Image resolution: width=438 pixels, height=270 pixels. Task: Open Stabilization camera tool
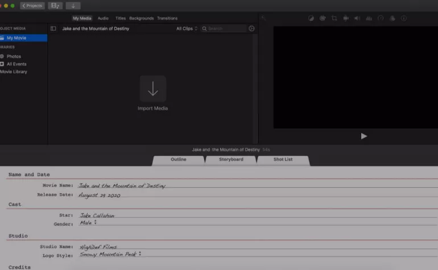click(346, 18)
